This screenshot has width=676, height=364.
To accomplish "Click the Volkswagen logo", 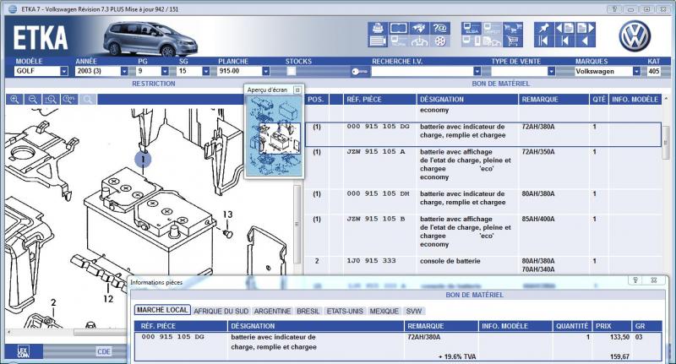I will click(x=635, y=36).
